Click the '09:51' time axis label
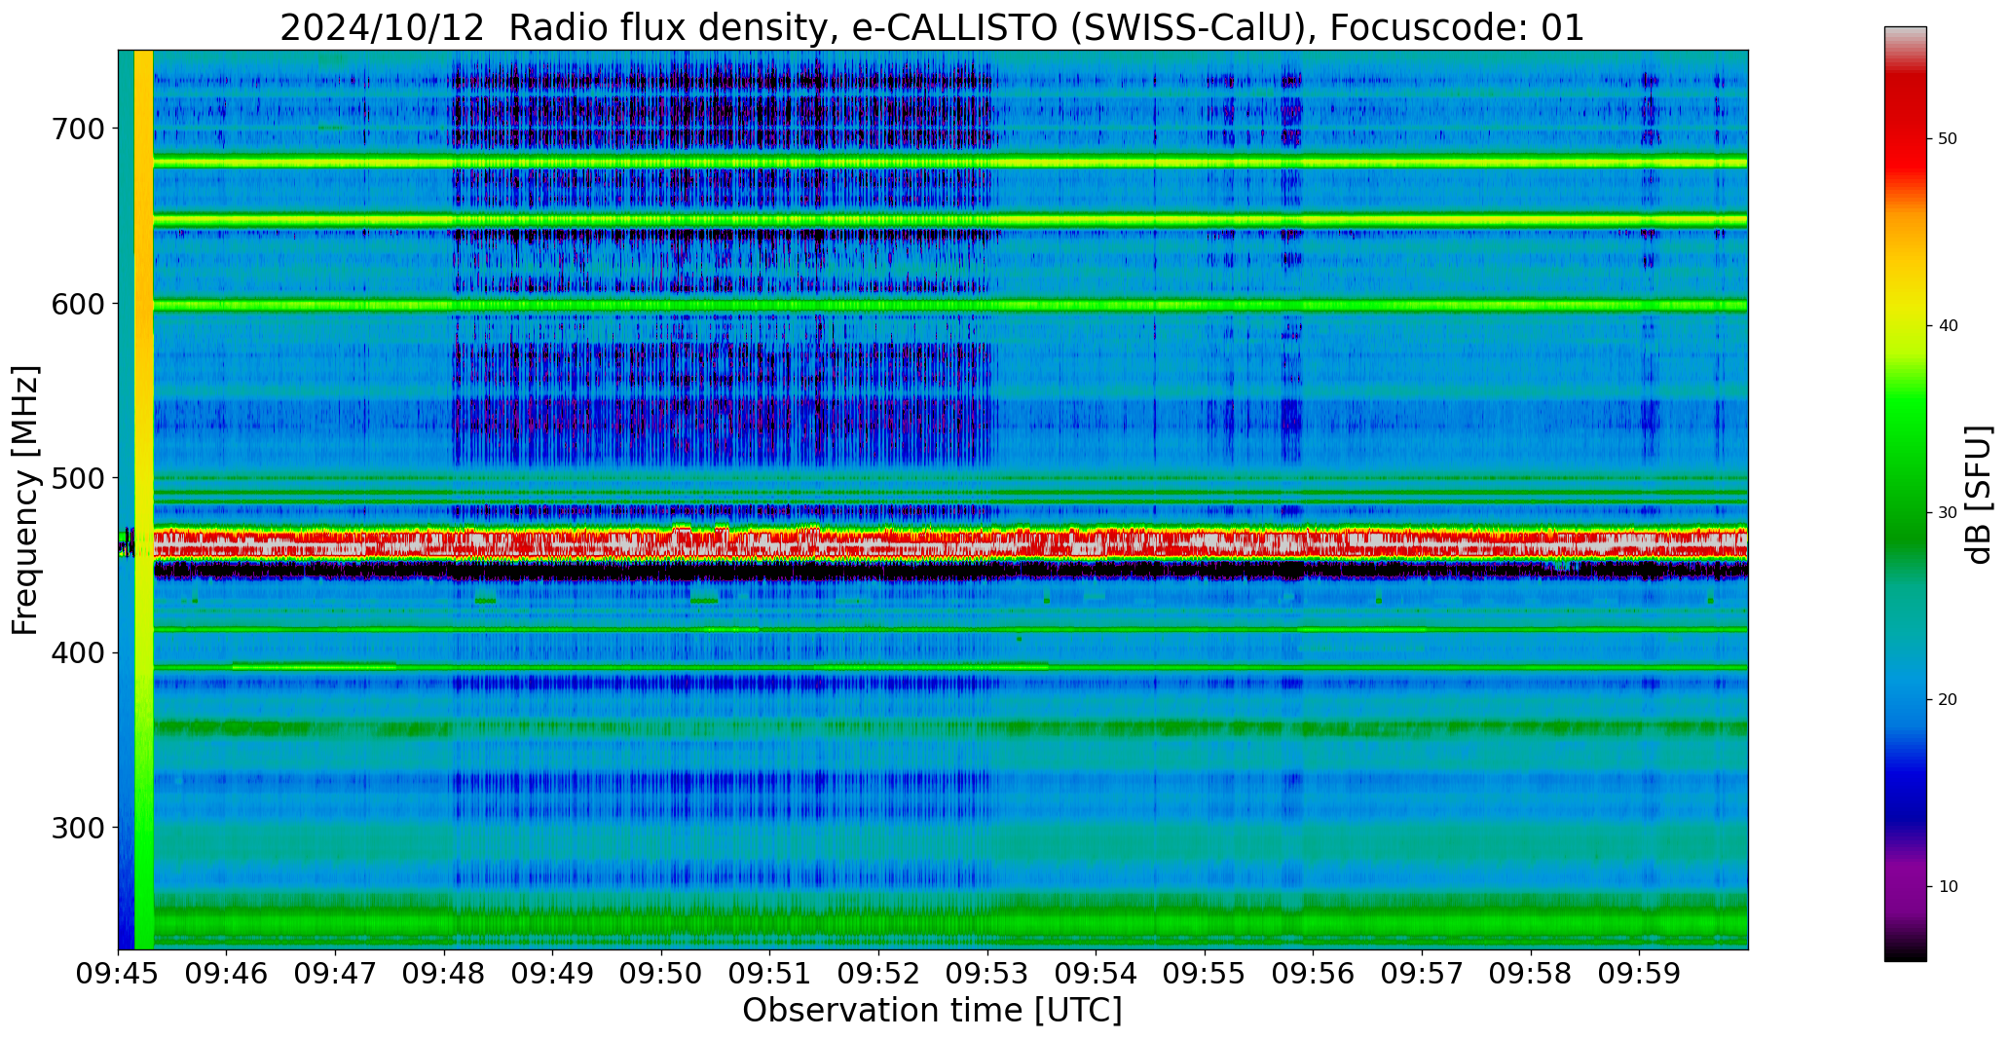The image size is (2008, 1039). click(x=770, y=974)
